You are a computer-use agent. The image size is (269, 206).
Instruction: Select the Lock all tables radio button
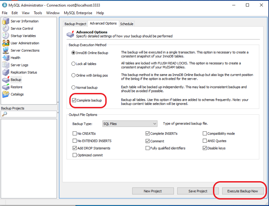coord(73,64)
